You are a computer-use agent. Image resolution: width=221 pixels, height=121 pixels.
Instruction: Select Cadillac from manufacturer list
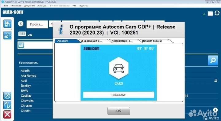(26, 96)
